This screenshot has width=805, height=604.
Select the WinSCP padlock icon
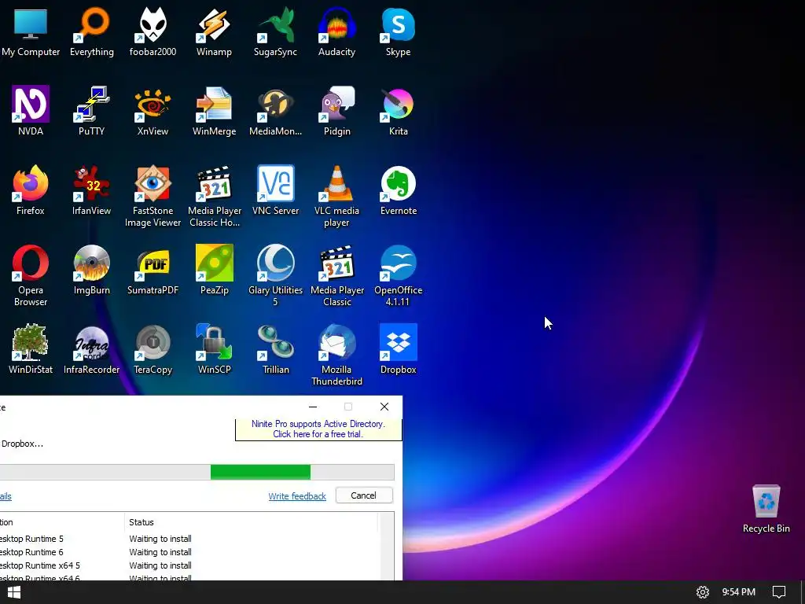(x=214, y=349)
